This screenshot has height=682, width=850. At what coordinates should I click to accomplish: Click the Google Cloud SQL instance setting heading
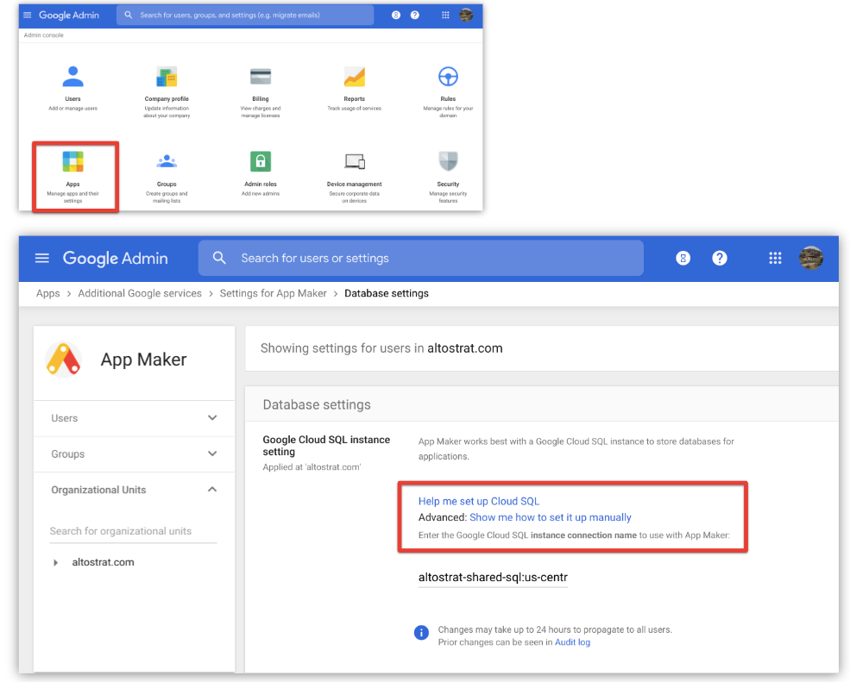[x=326, y=445]
